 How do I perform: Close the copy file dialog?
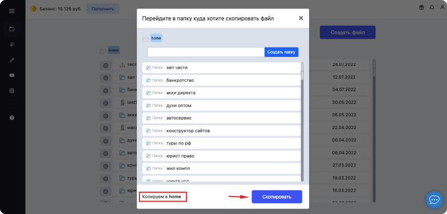[301, 18]
